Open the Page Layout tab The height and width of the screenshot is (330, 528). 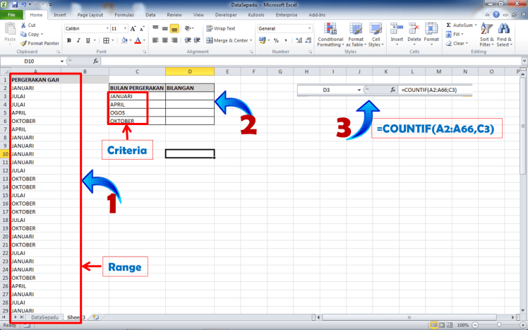pos(90,14)
